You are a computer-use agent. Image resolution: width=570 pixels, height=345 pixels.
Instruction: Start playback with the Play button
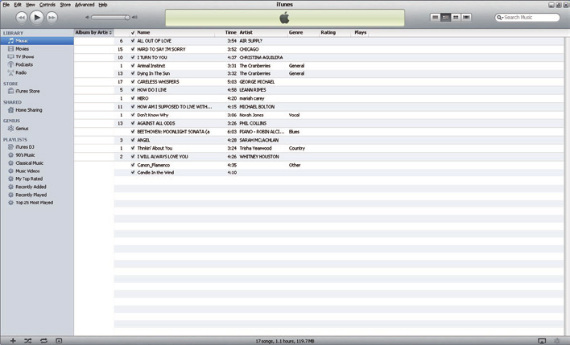(x=37, y=18)
